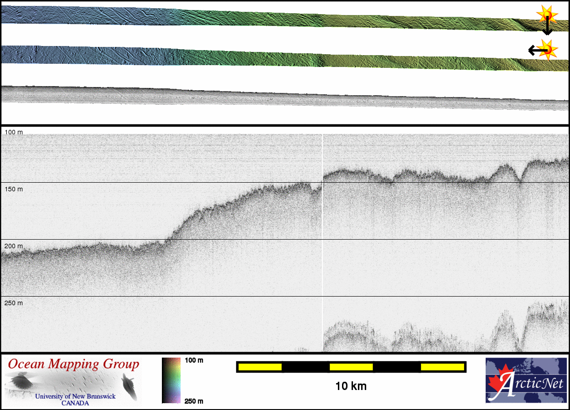Click the rightmost yellow scale bar segment
This screenshot has height=410, width=570.
pos(442,367)
